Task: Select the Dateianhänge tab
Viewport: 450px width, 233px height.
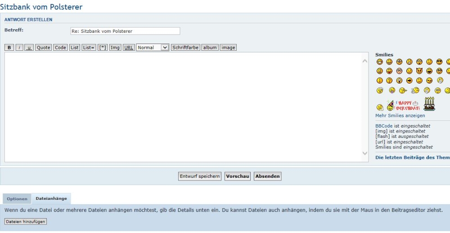Action: point(51,198)
